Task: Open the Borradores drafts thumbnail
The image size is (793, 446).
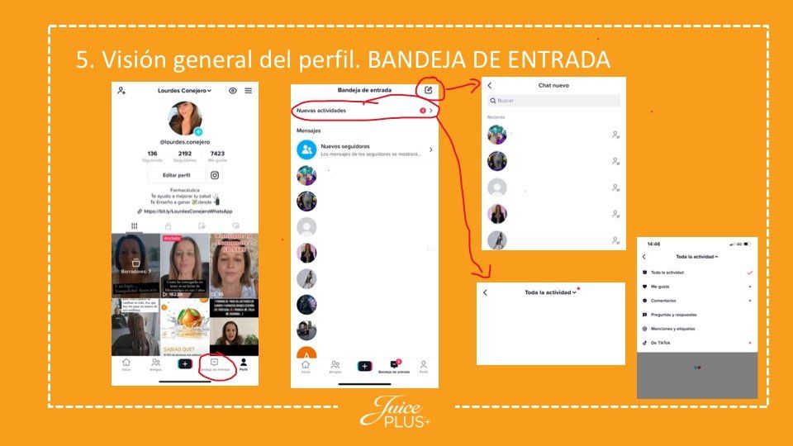Action: point(135,265)
